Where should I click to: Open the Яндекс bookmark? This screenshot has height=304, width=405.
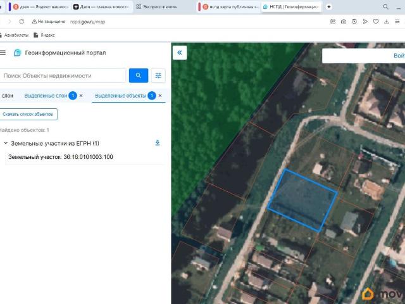click(x=44, y=35)
